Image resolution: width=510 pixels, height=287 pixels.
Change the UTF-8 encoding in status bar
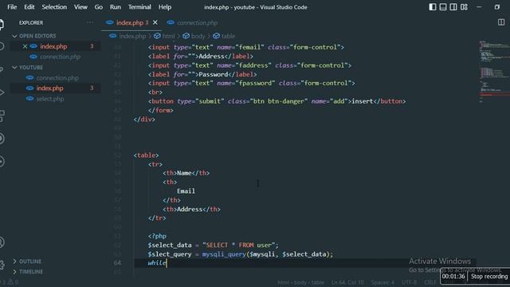409,282
